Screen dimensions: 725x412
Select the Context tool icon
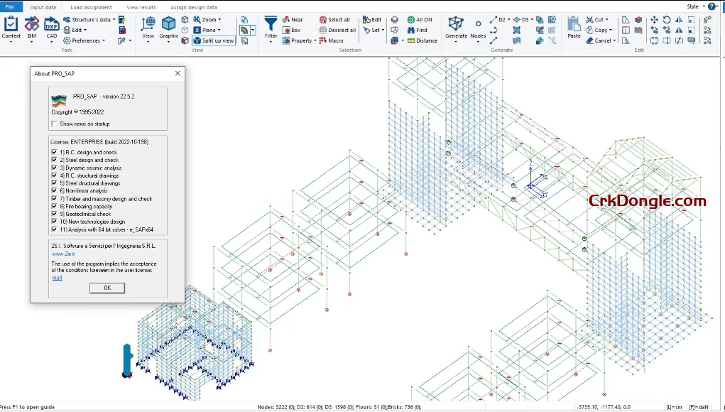tap(11, 28)
